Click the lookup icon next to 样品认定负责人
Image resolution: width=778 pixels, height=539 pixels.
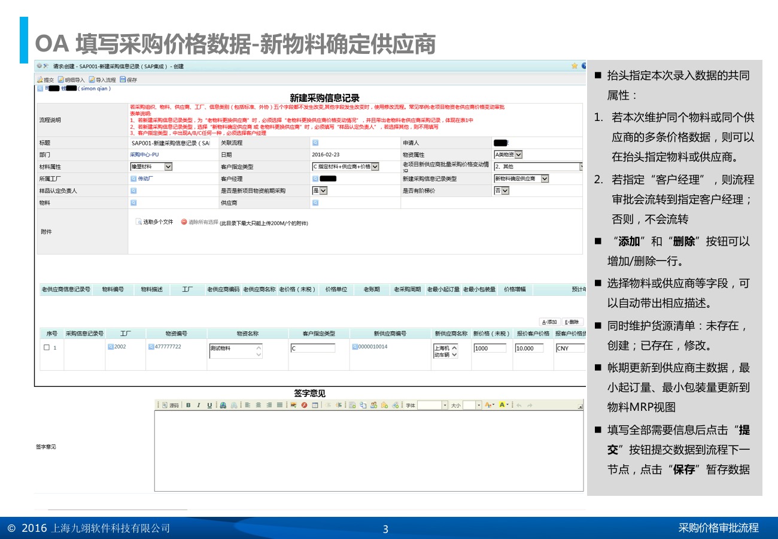coord(133,191)
